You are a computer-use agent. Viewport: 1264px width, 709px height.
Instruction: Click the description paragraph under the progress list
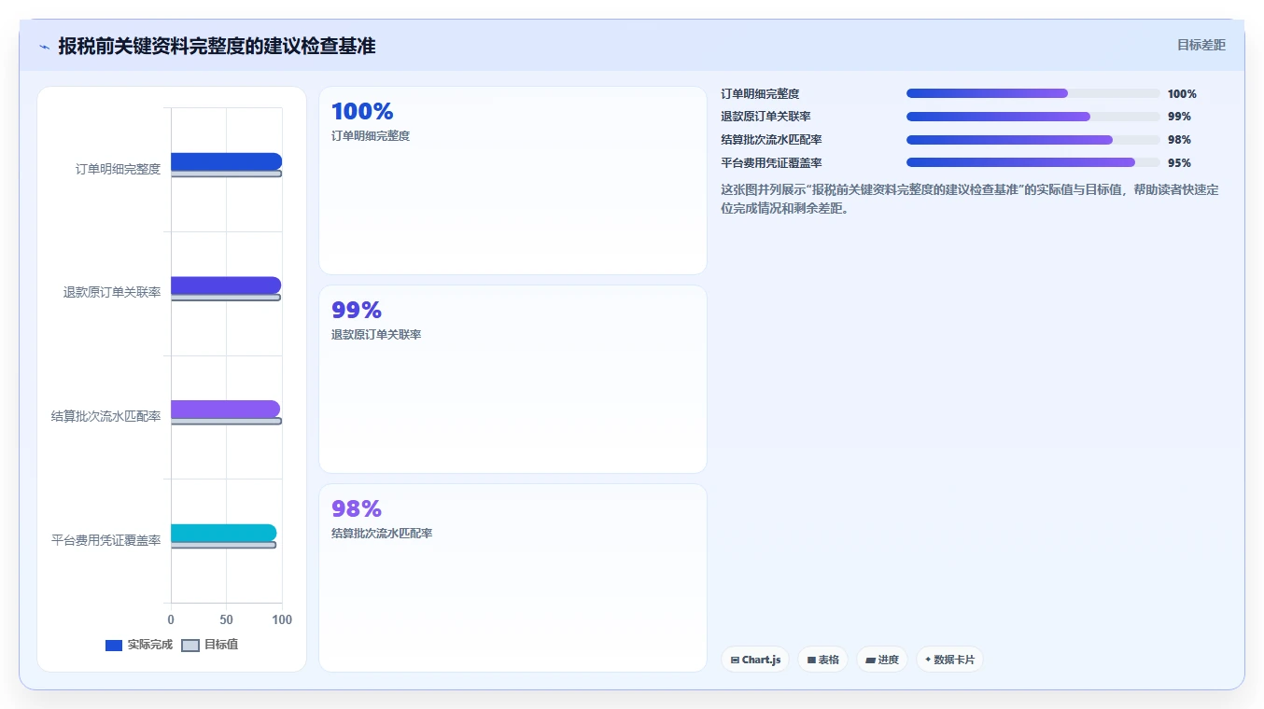point(970,199)
